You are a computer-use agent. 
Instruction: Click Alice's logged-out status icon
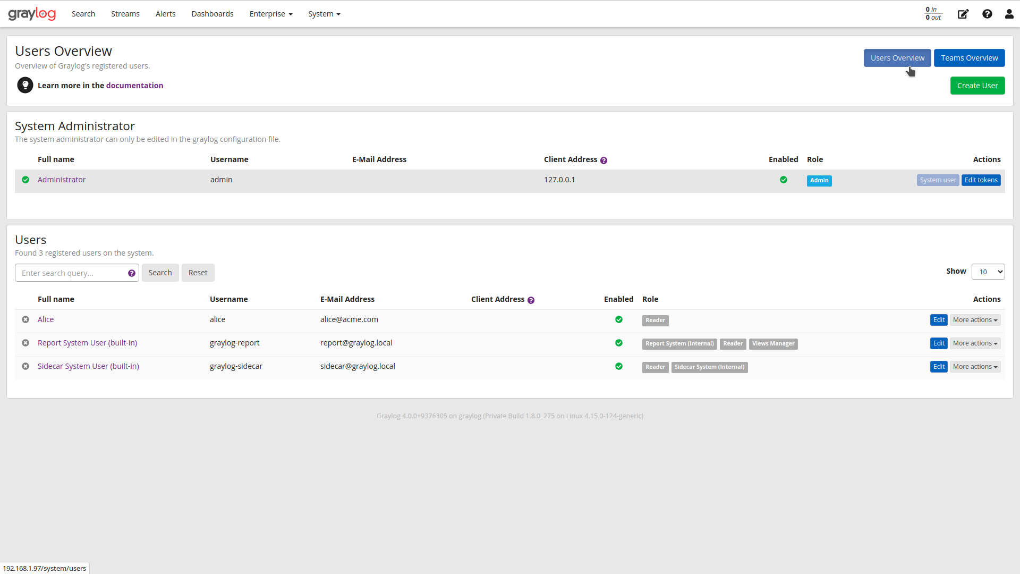[25, 319]
